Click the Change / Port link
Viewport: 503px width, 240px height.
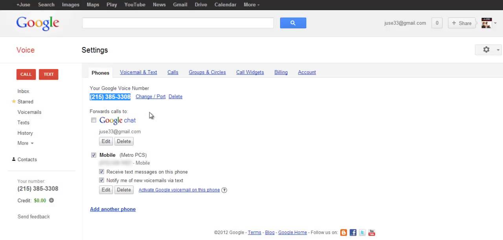coord(151,96)
